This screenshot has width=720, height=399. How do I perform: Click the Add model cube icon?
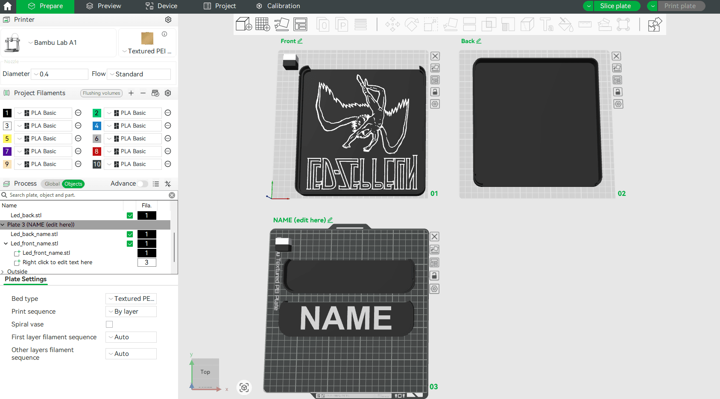[244, 24]
